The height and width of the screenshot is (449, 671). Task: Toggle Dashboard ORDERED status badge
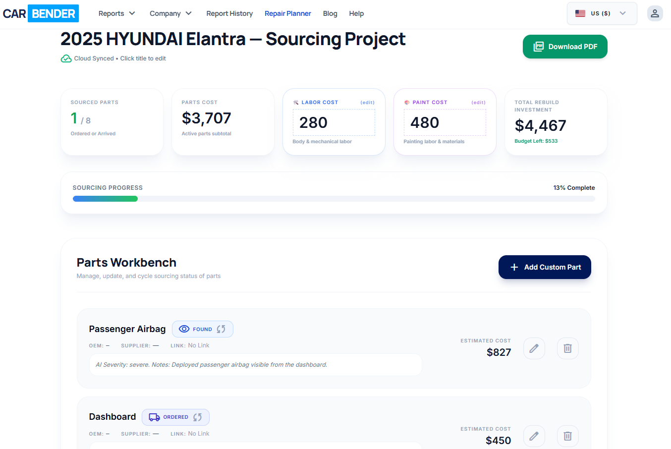pyautogui.click(x=176, y=417)
